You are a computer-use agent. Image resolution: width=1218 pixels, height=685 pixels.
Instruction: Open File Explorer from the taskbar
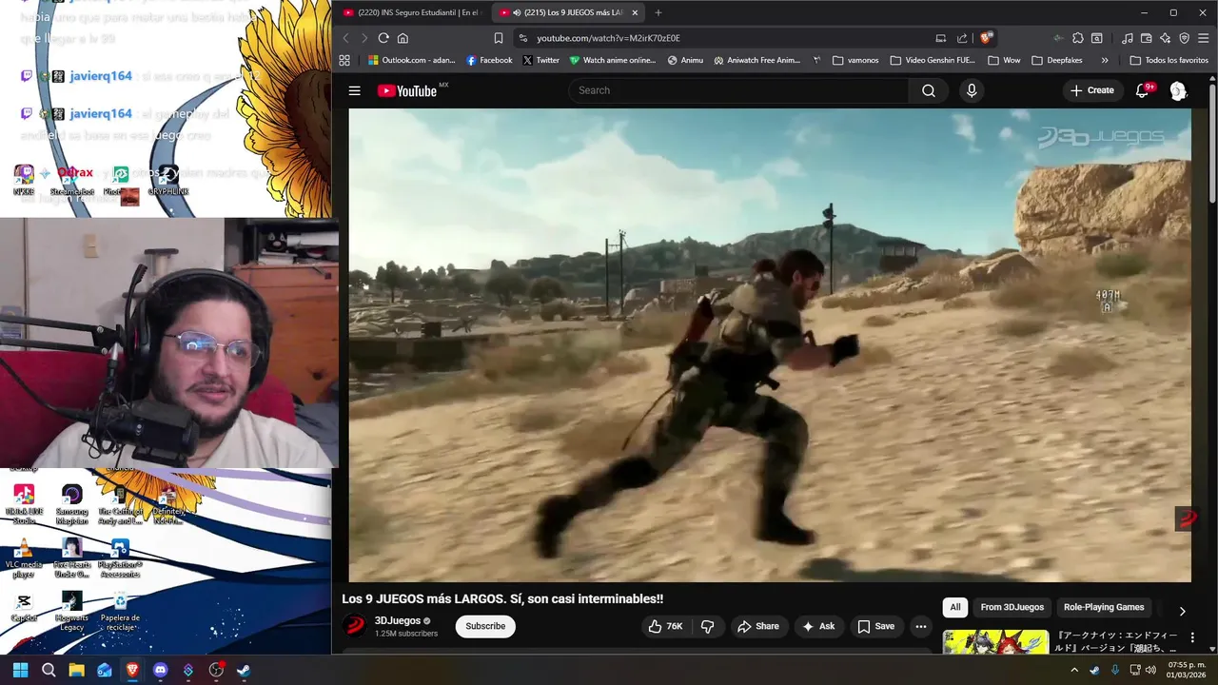[x=76, y=670]
